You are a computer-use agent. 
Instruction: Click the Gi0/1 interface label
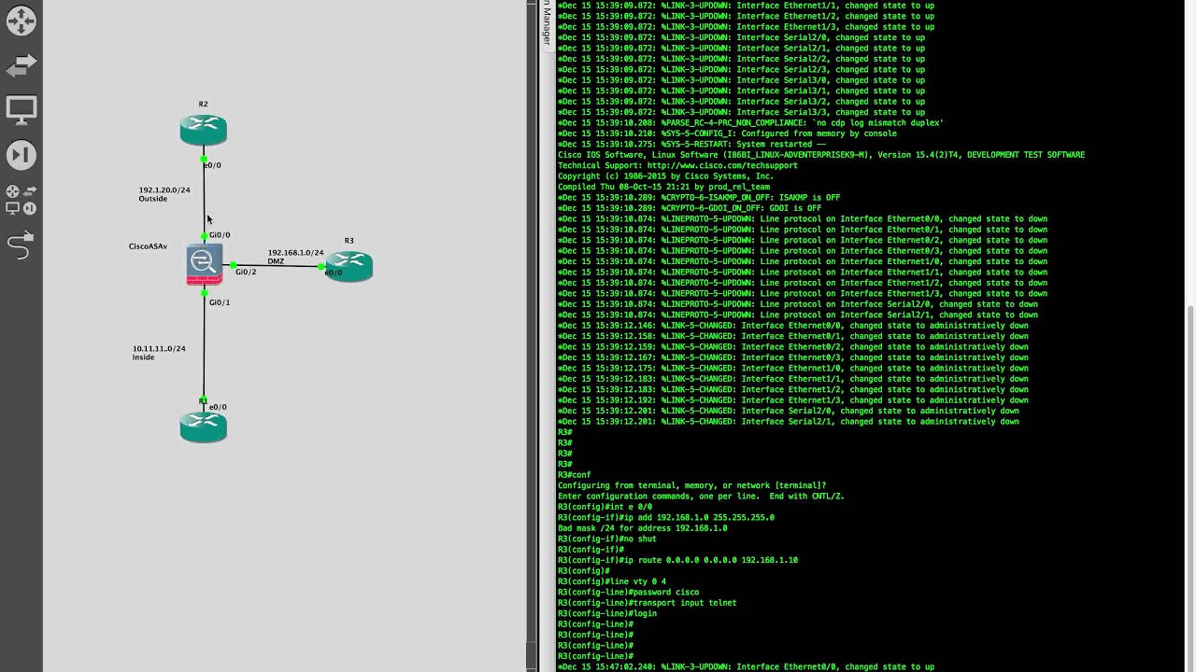point(220,302)
